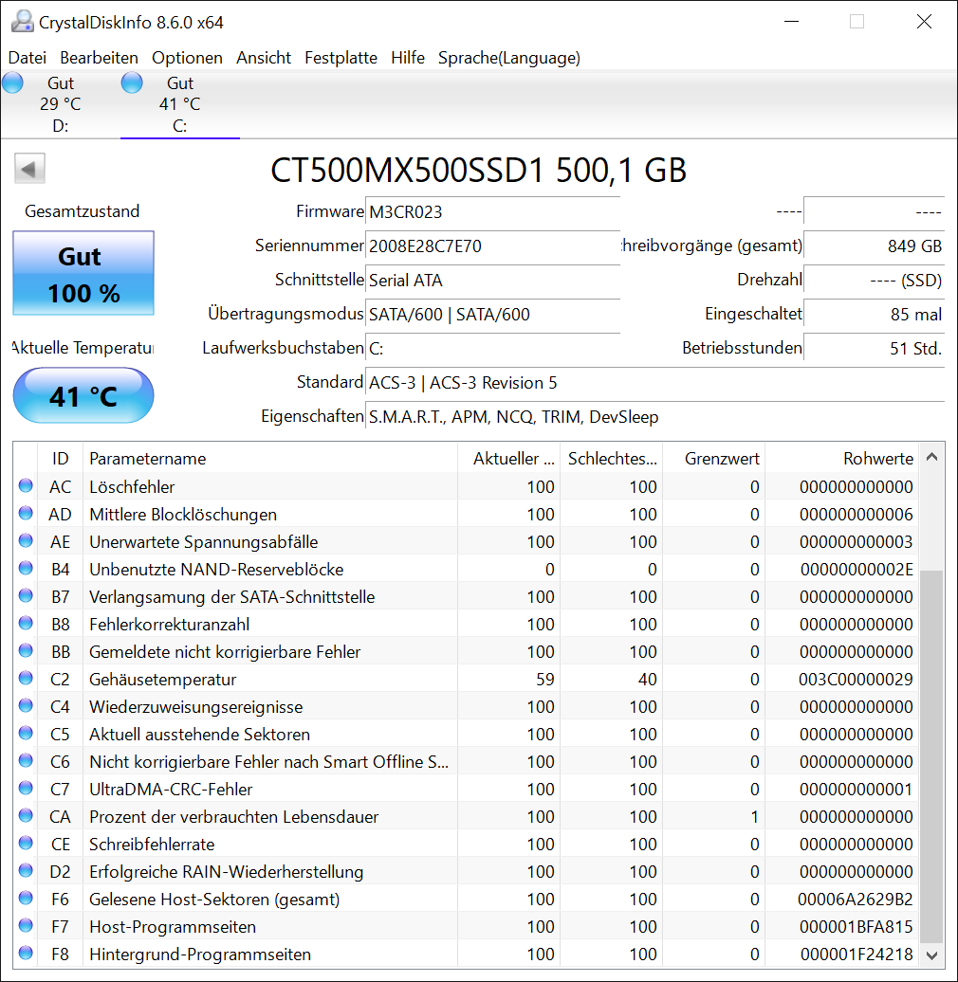The height and width of the screenshot is (982, 958).
Task: Click the health status icon for drive D:
Action: pos(12,83)
